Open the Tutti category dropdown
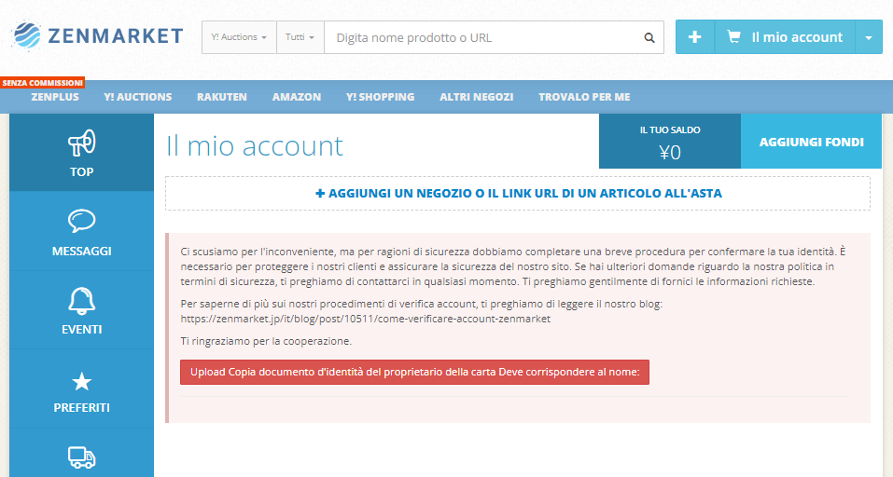Screen dimensions: 893x477 (x=300, y=37)
